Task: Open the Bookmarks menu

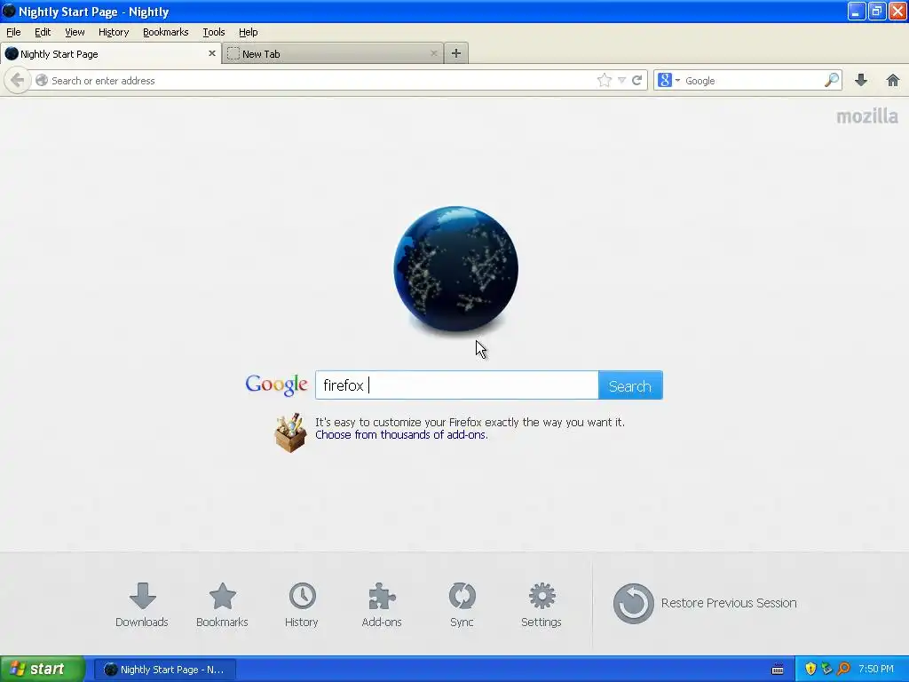Action: point(165,32)
